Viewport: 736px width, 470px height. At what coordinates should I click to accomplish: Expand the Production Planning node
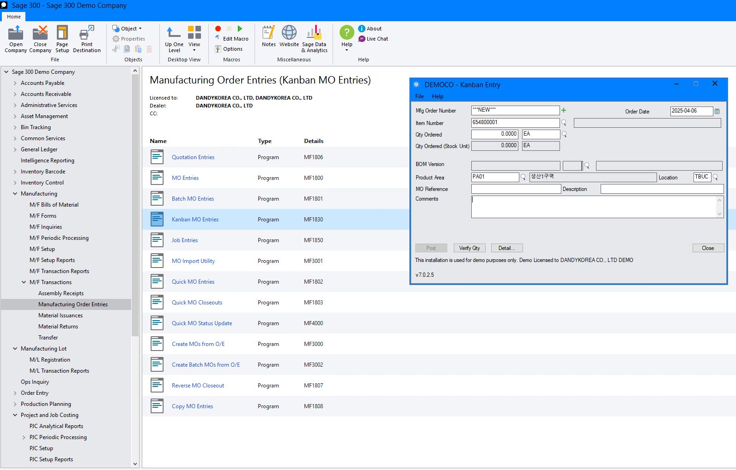(x=15, y=404)
